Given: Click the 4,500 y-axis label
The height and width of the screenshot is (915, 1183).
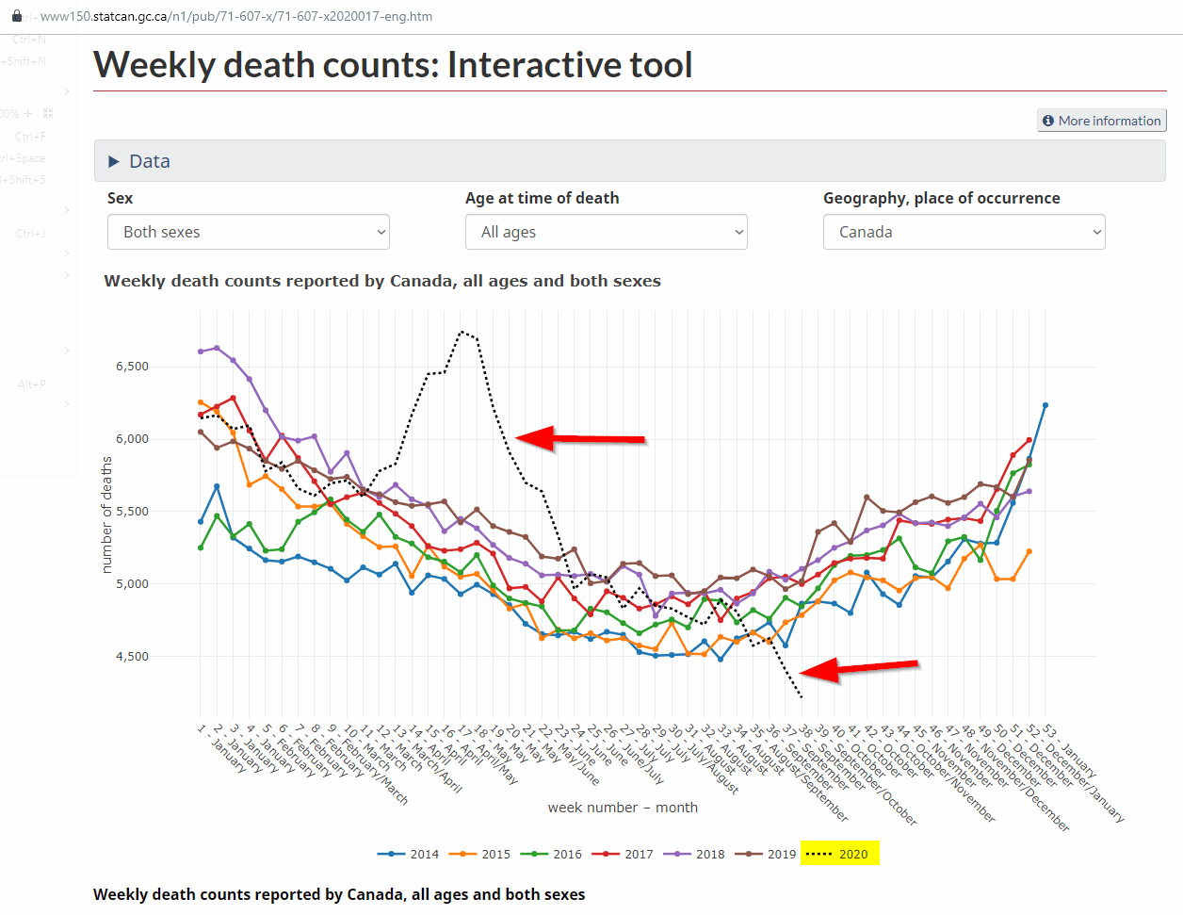Looking at the screenshot, I should (132, 657).
